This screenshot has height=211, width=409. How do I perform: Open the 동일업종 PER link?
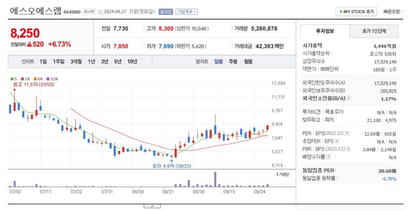319,171
